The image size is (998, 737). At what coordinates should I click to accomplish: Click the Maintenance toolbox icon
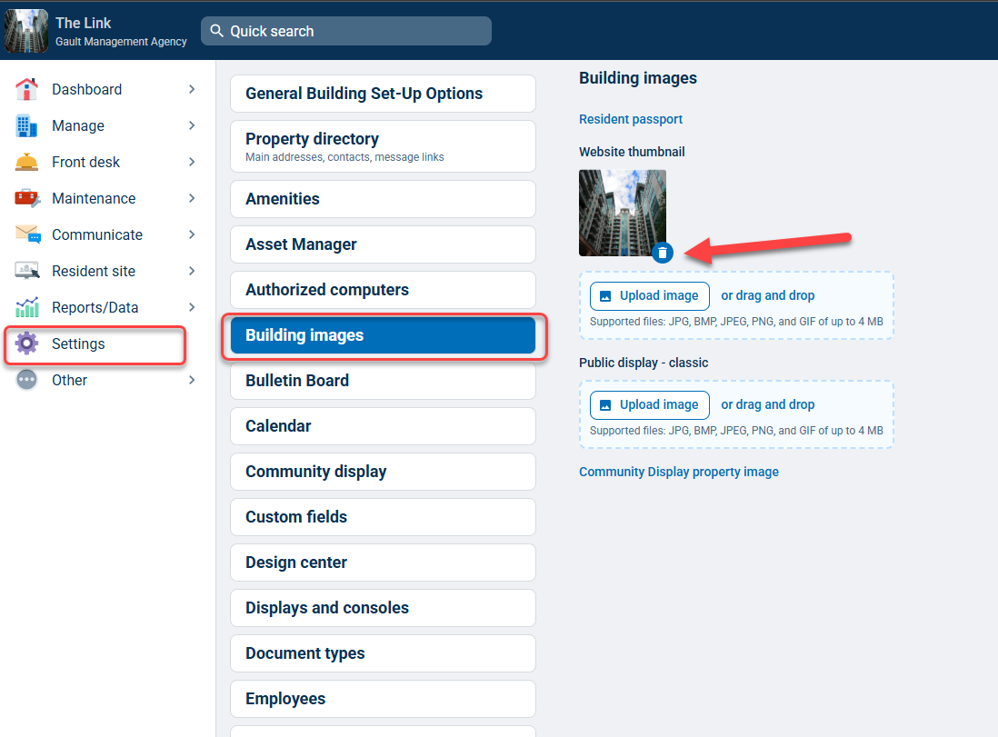26,199
